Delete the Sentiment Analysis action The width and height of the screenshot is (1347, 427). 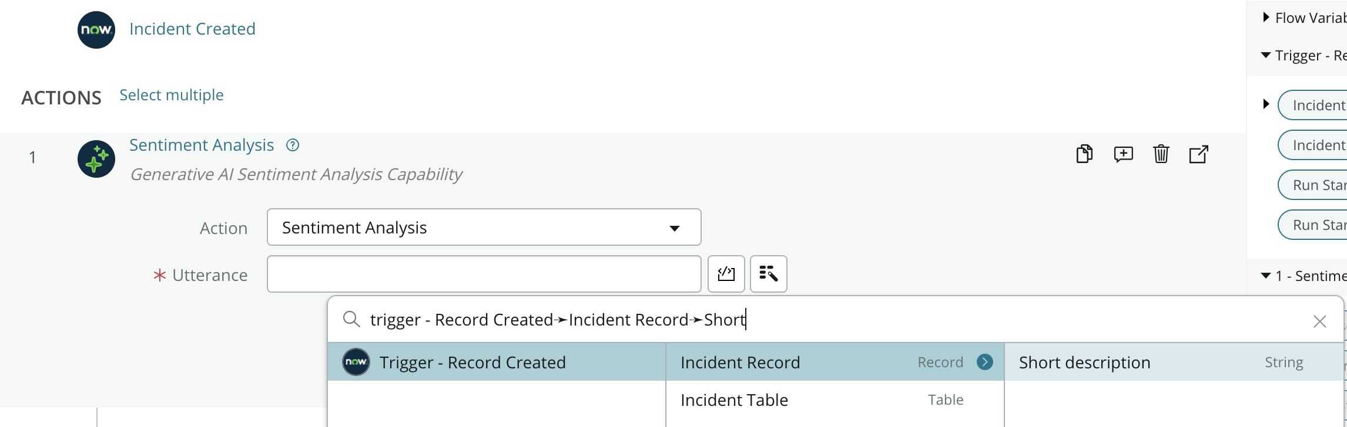(1161, 154)
